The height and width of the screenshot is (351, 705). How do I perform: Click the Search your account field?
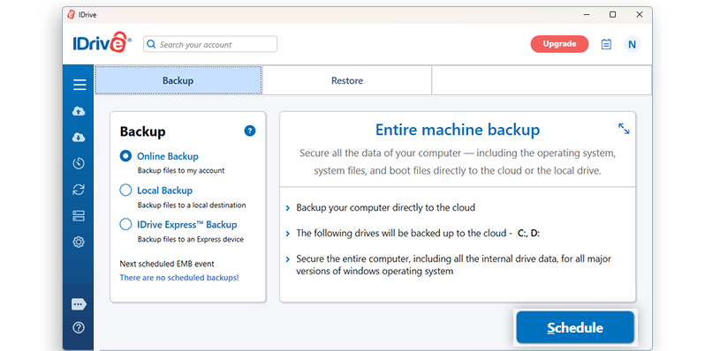(210, 44)
